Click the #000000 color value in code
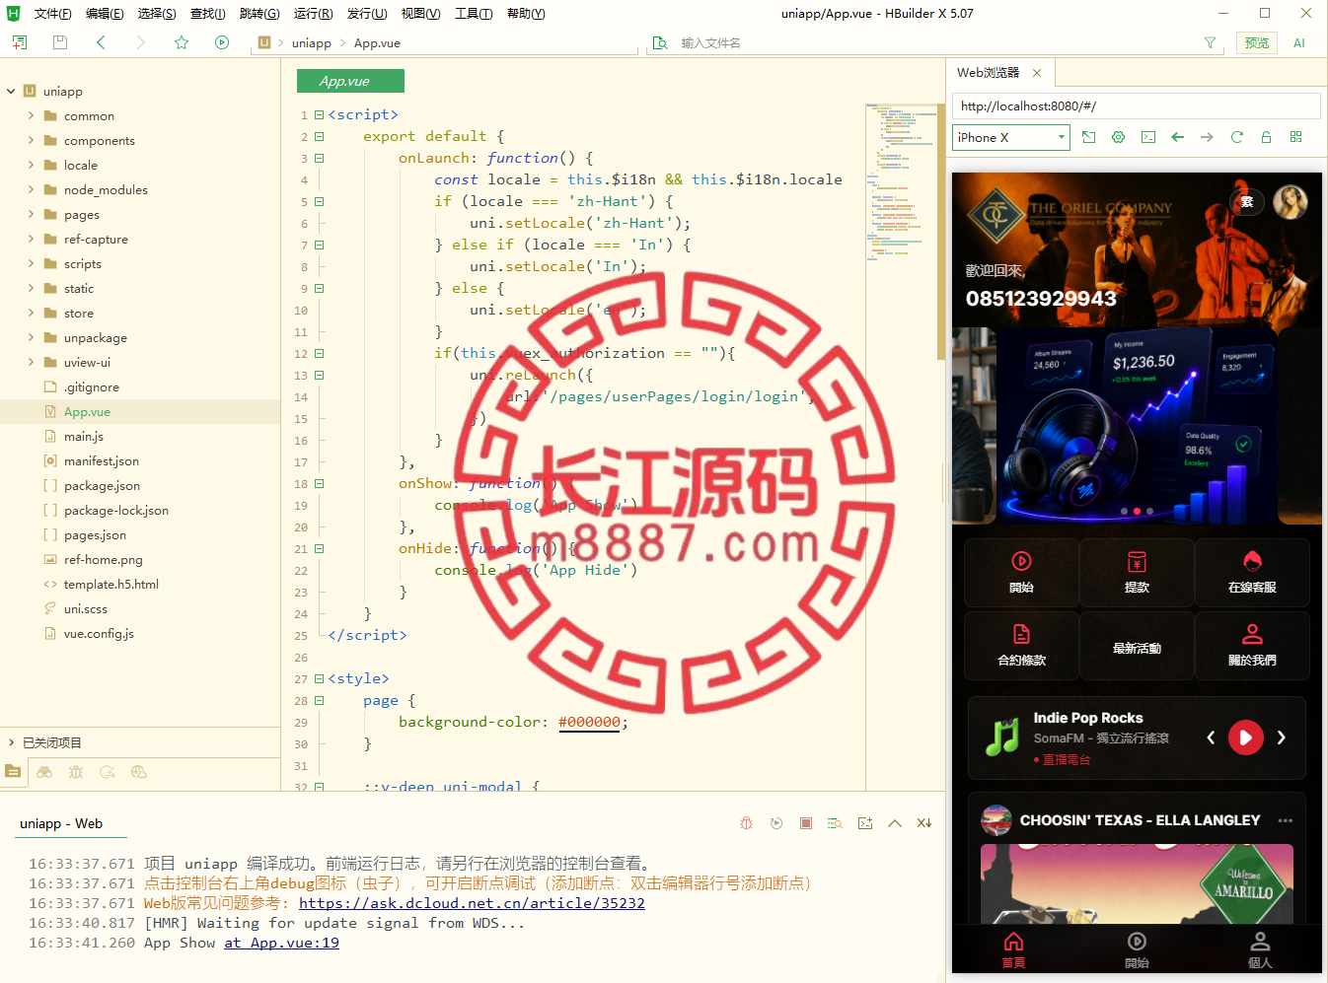The image size is (1328, 983). click(x=589, y=722)
